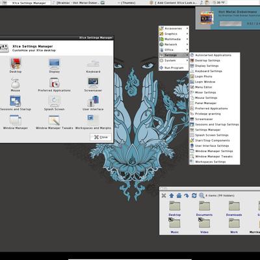Viewport: 260px width, 260px height.
Task: Open User Interface settings icon
Action: click(93, 103)
